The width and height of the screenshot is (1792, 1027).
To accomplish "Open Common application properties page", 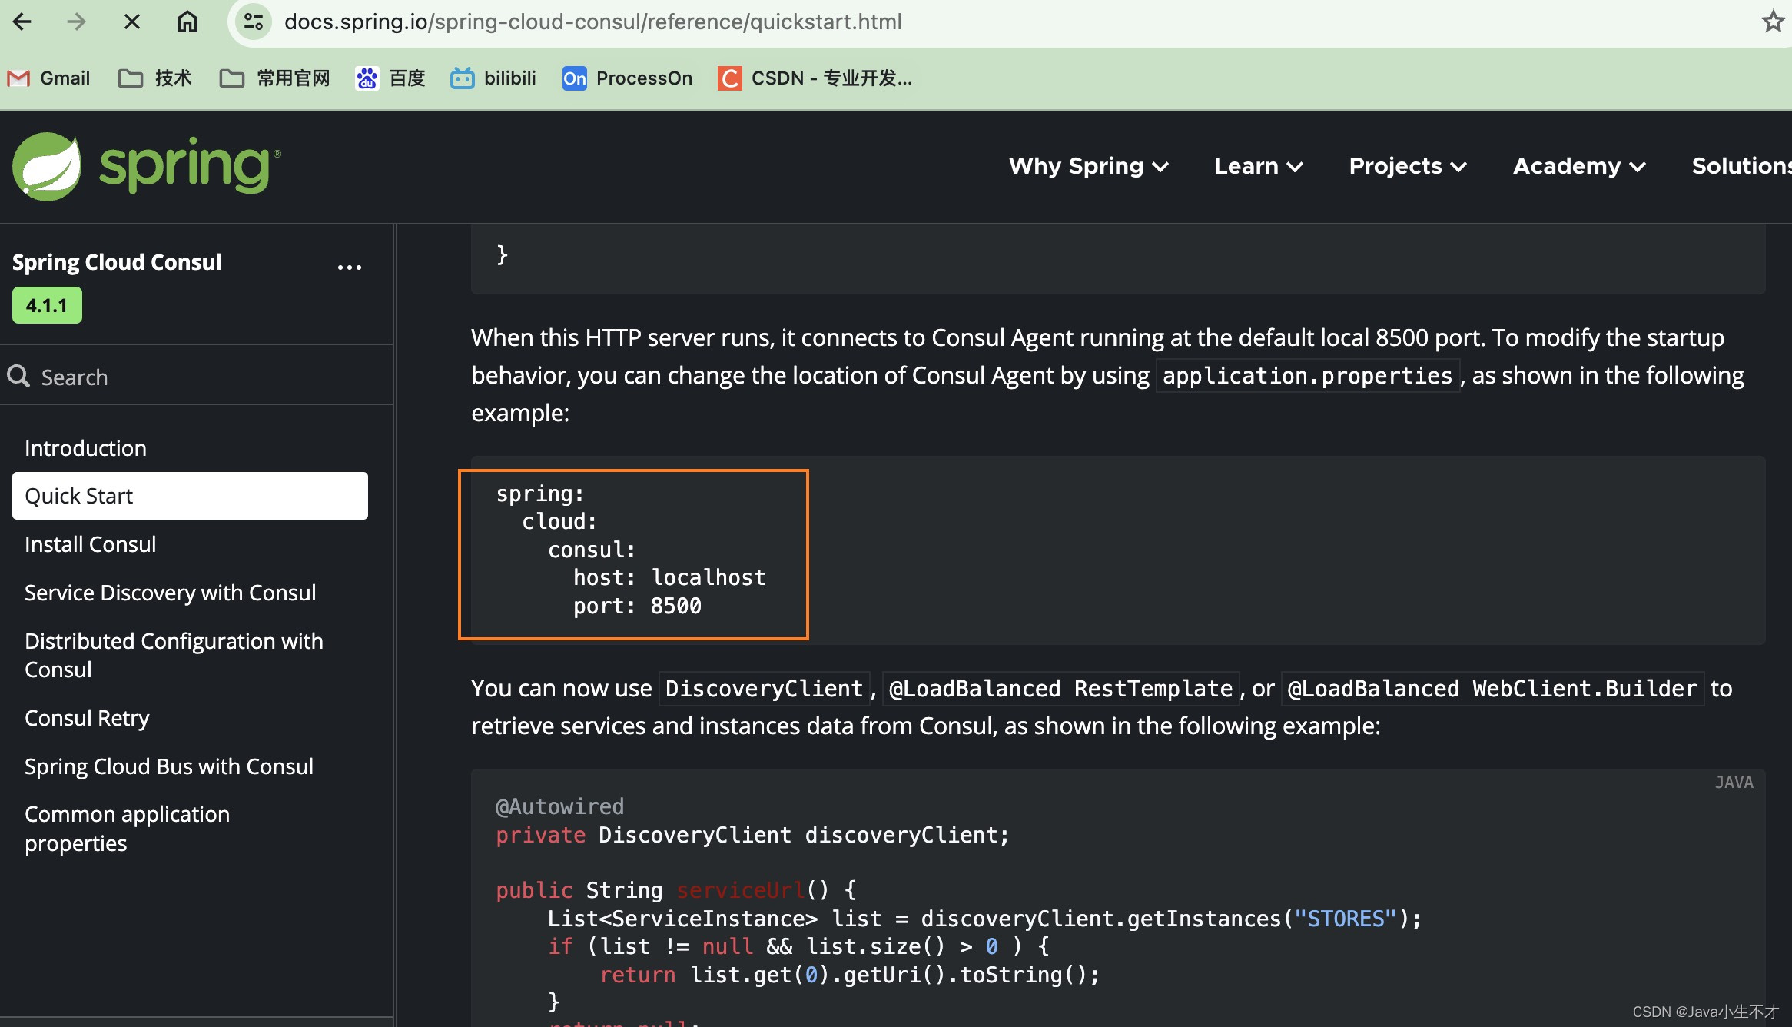I will [127, 829].
